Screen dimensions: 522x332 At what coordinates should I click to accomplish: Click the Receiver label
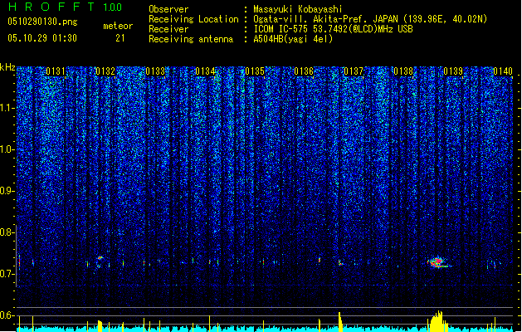coord(168,29)
